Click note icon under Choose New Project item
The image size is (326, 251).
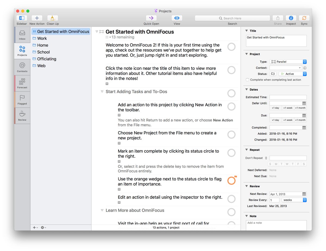(x=119, y=143)
